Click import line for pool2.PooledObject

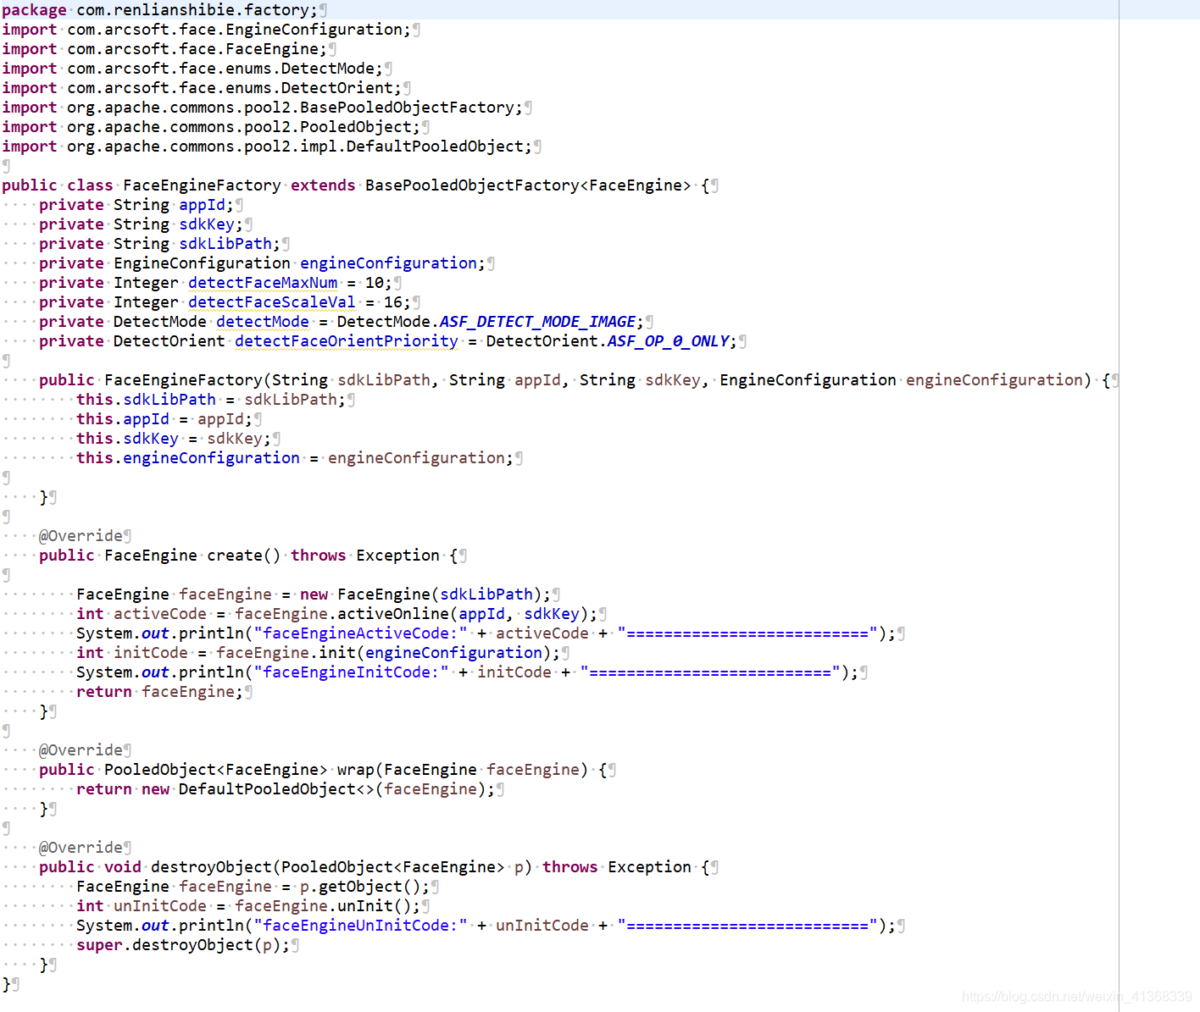click(211, 127)
